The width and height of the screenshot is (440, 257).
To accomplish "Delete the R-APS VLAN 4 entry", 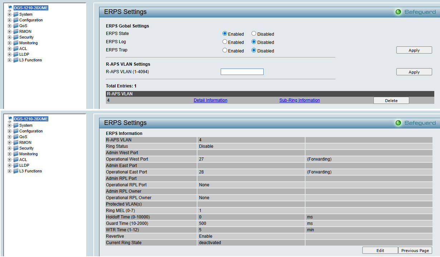I will 391,101.
